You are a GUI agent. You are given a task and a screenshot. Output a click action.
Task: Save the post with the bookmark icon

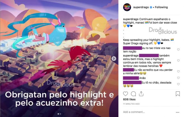(x=178, y=94)
